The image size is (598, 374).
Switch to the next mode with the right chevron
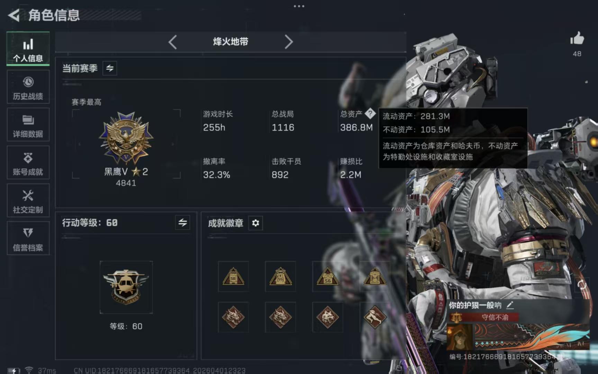[x=289, y=42]
